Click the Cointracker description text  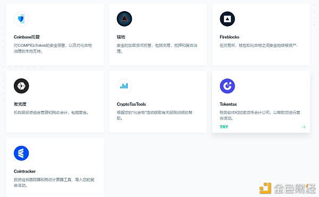54,183
